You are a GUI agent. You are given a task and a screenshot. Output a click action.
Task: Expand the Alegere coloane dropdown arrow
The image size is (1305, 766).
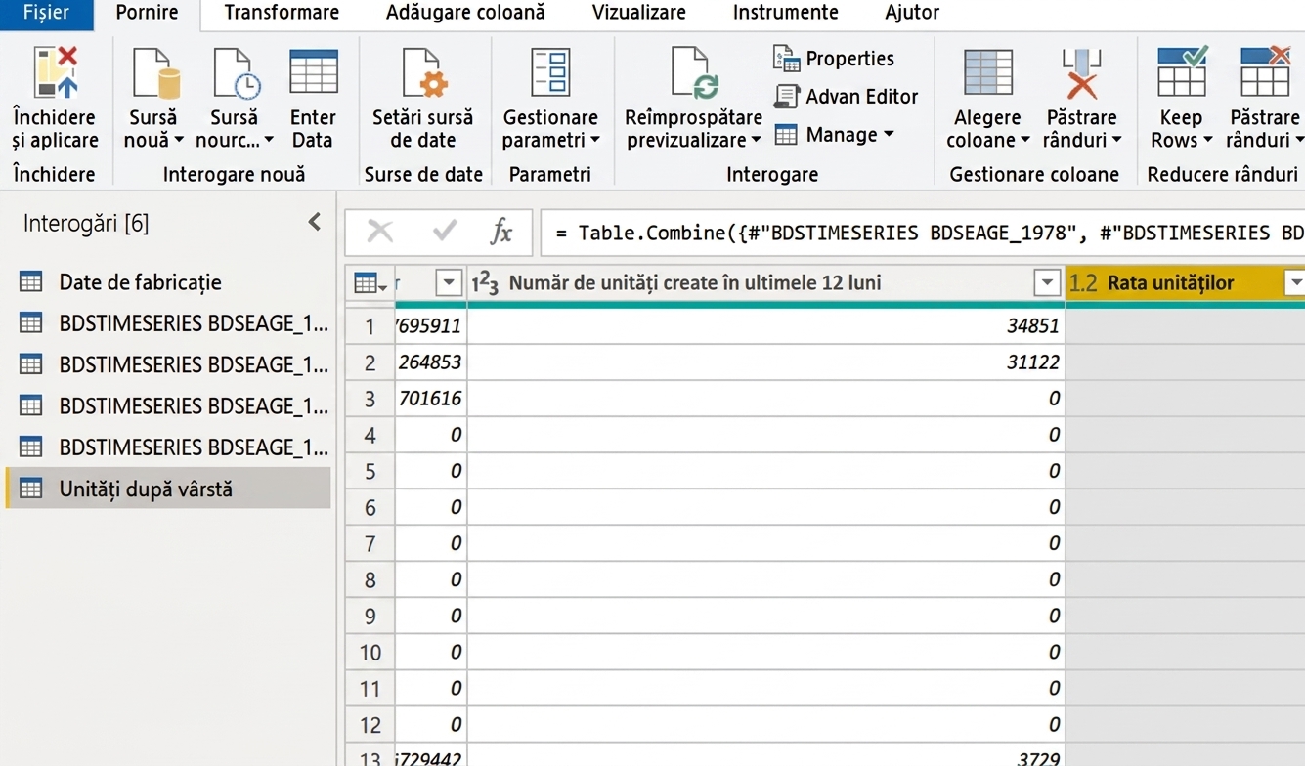point(1025,141)
